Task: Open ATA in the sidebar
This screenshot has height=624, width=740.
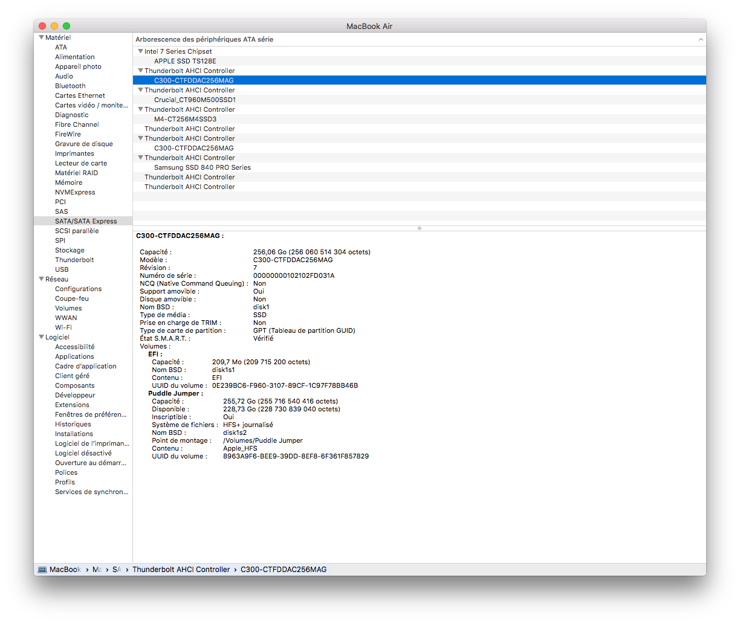Action: [61, 47]
